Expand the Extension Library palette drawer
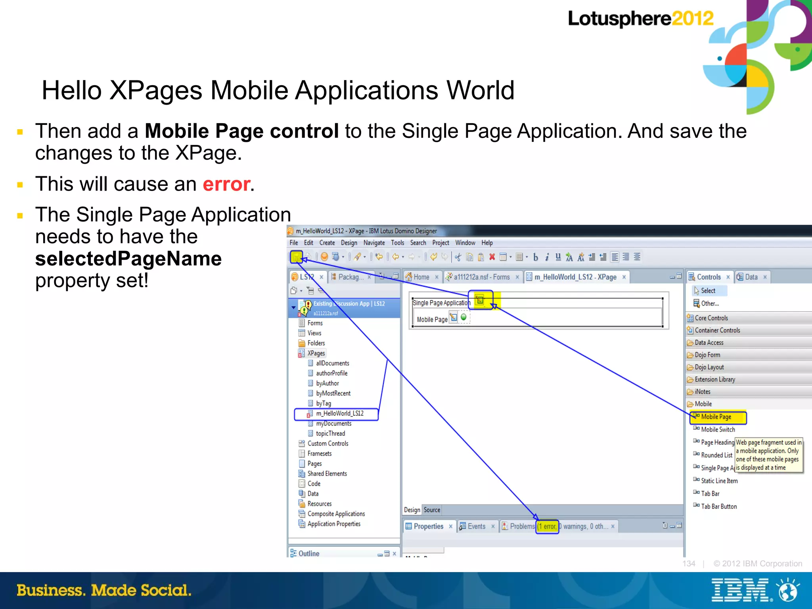812x609 pixels. tap(749, 379)
